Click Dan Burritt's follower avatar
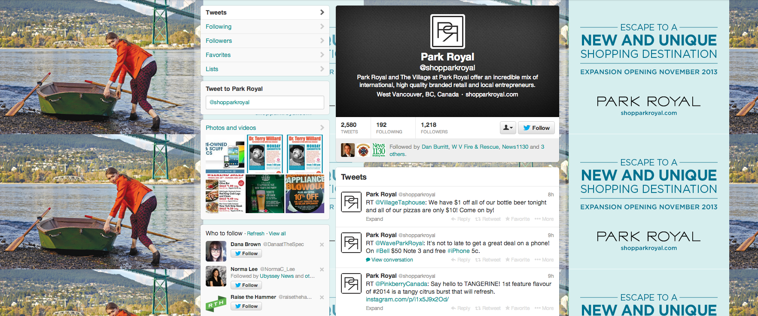 (347, 150)
